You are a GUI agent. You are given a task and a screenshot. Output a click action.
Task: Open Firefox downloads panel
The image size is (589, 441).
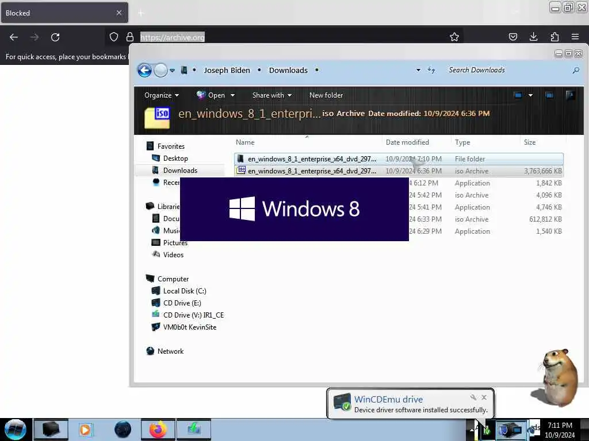(533, 37)
